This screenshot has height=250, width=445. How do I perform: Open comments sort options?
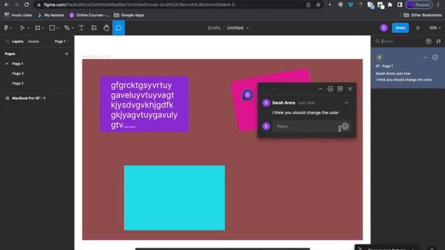pos(439,42)
